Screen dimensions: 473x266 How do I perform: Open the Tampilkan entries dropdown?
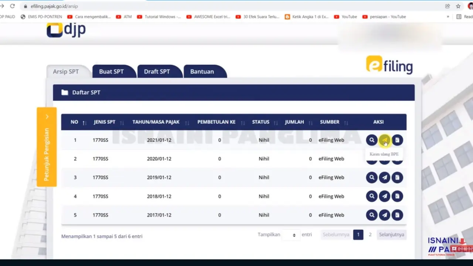291,235
